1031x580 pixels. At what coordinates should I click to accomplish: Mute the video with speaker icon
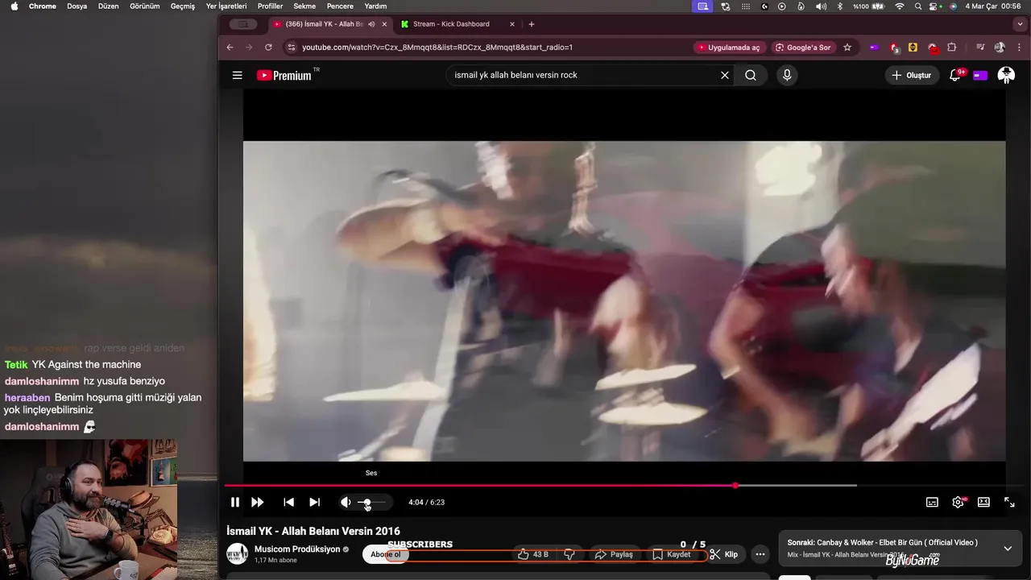(x=346, y=502)
